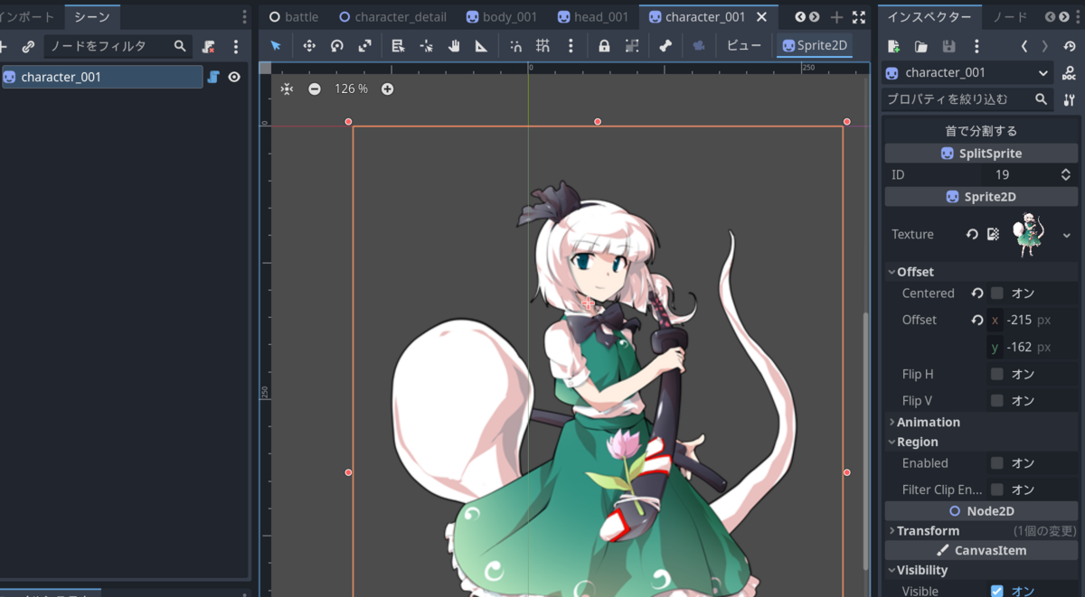The image size is (1085, 597).
Task: Expand the Animation section
Action: (x=981, y=422)
